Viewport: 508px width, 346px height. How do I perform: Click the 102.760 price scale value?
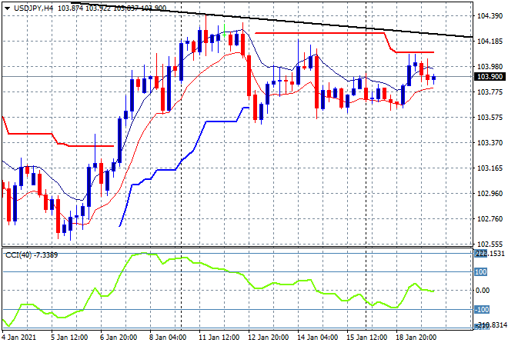click(x=490, y=219)
